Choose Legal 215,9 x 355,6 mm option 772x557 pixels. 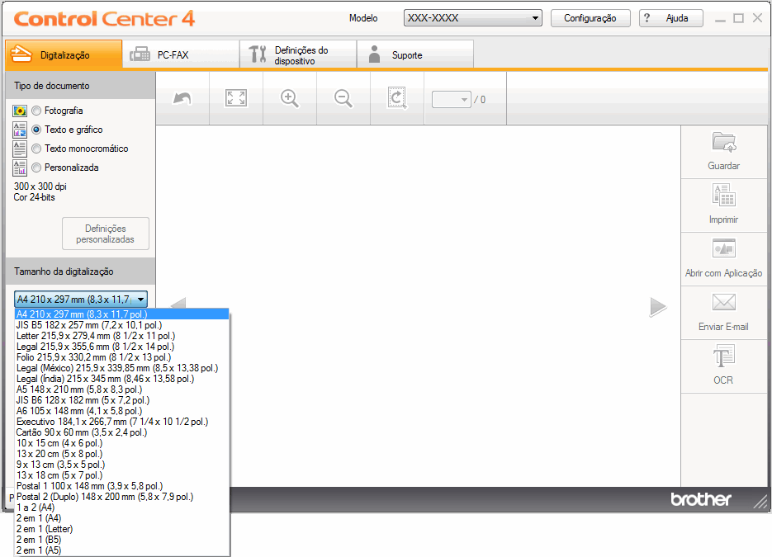coord(122,347)
